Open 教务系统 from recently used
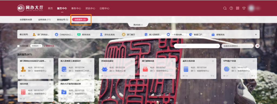This screenshot has width=277, height=104. [84, 35]
